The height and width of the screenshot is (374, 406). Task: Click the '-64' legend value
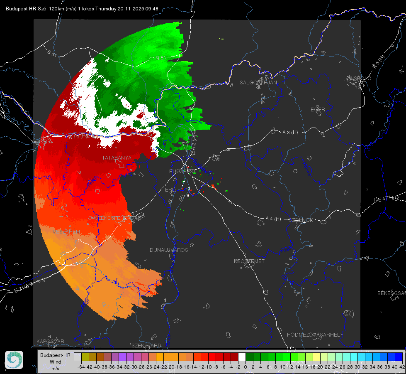81,367
